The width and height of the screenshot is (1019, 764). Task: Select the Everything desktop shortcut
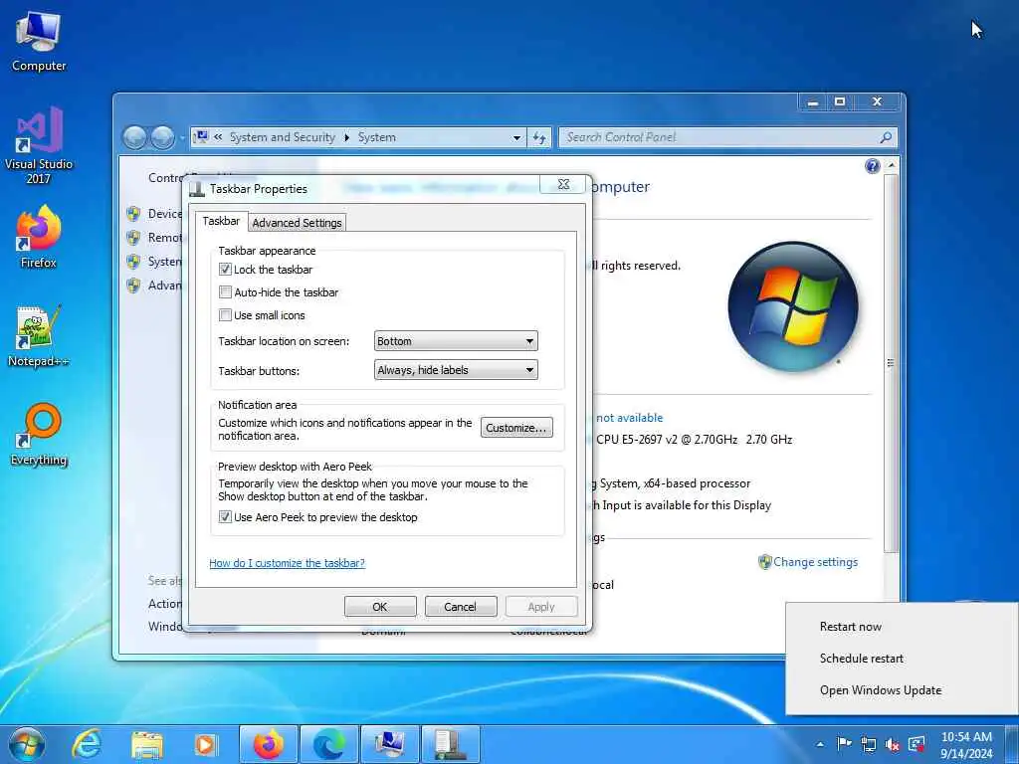(39, 435)
